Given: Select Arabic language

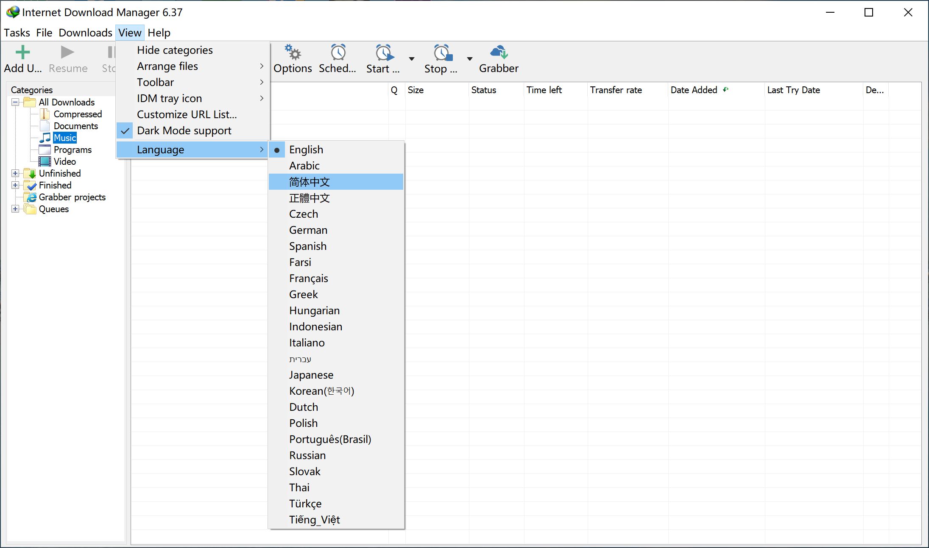Looking at the screenshot, I should [336, 166].
